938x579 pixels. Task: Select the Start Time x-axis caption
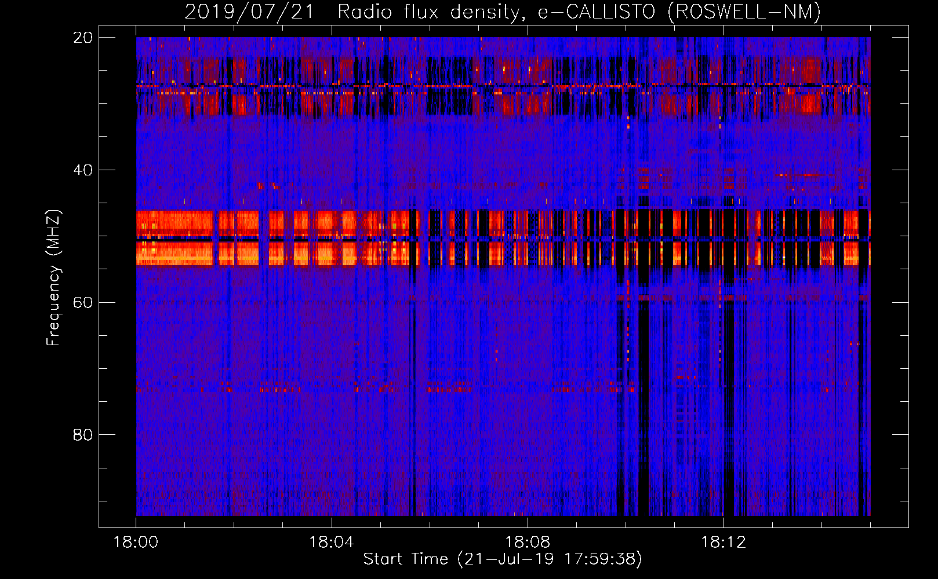[503, 559]
